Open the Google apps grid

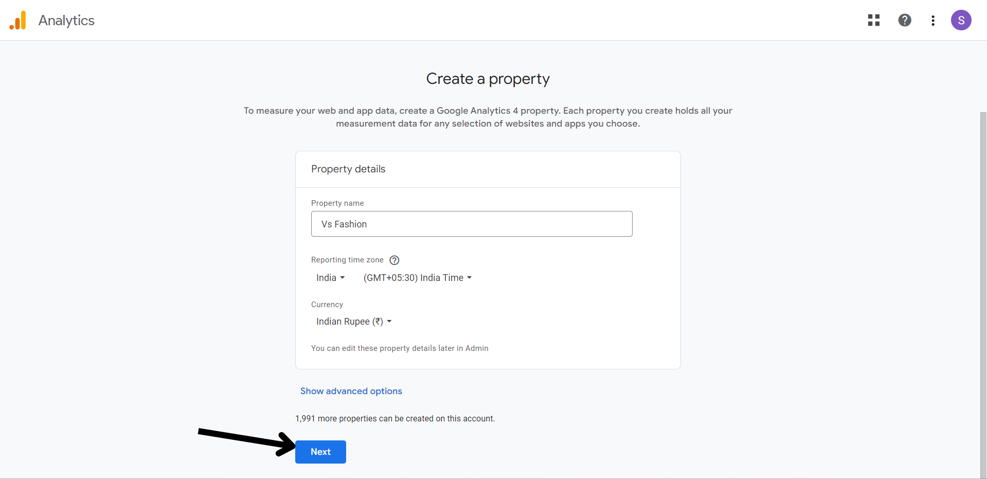point(874,20)
